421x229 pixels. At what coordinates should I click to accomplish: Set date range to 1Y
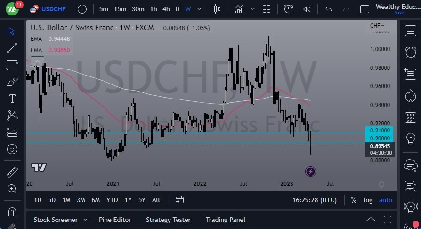click(128, 200)
